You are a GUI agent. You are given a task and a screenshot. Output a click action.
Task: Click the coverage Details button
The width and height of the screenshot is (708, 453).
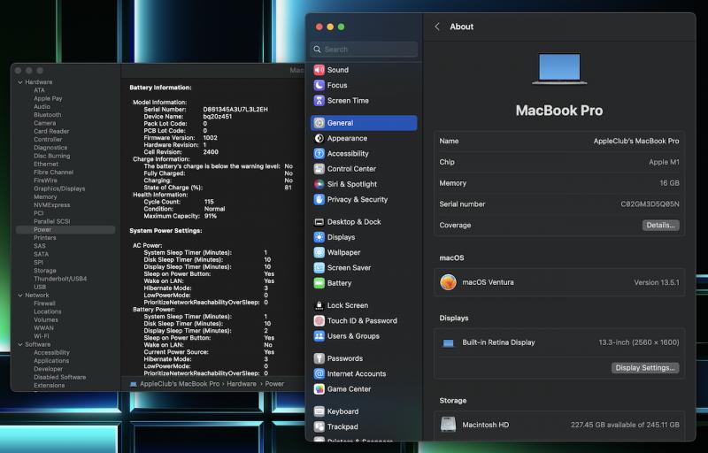(x=660, y=226)
